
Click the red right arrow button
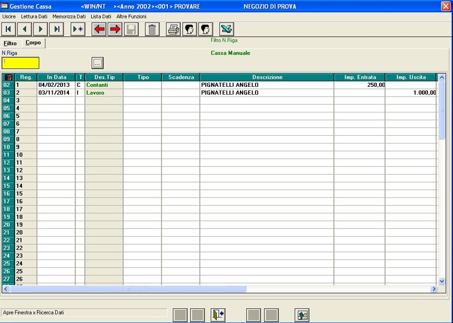[115, 29]
